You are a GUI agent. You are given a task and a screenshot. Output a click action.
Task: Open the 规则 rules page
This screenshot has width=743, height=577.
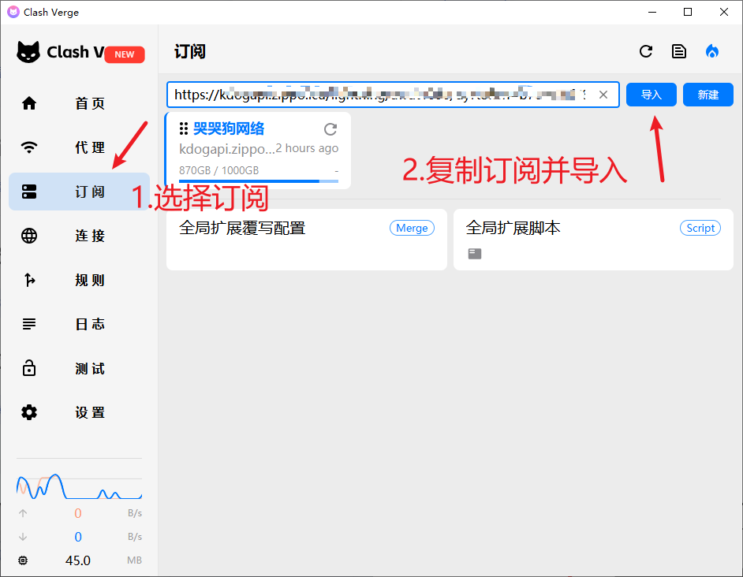click(79, 280)
